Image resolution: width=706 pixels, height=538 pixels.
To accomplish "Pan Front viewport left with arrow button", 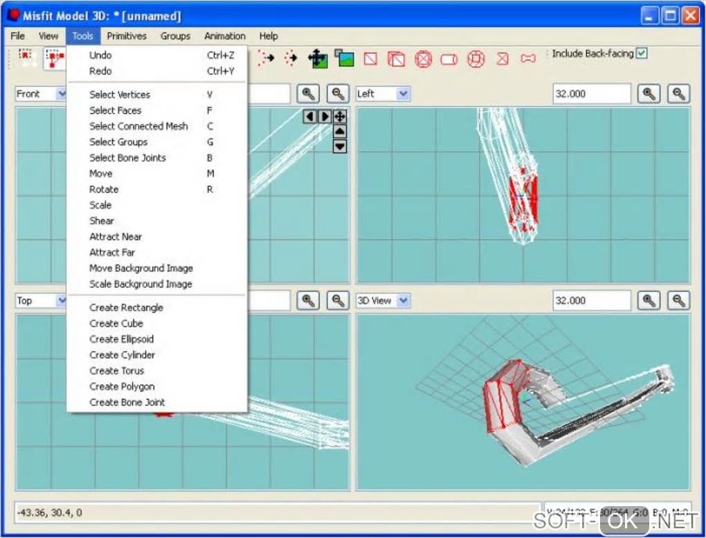I will click(x=310, y=117).
